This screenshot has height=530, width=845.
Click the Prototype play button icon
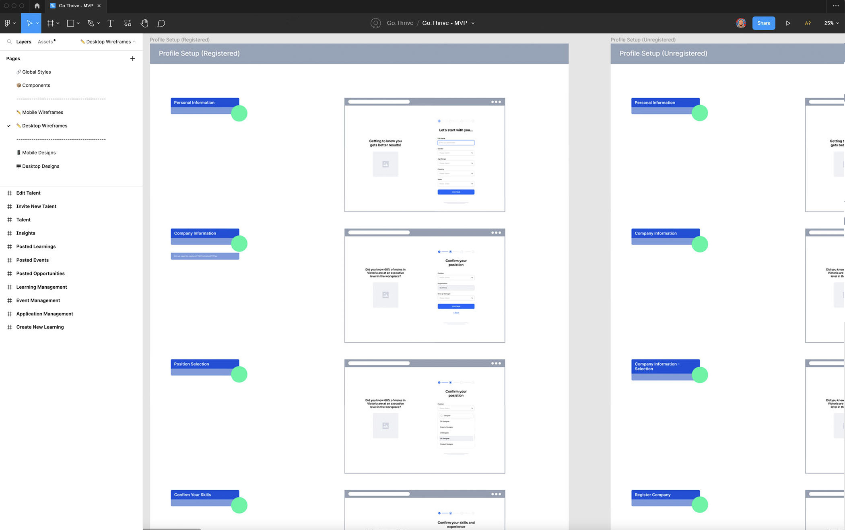point(788,23)
